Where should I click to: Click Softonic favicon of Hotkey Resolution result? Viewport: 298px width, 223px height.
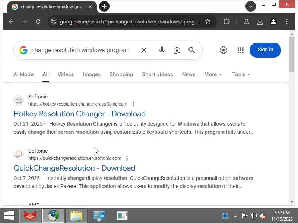click(19, 100)
